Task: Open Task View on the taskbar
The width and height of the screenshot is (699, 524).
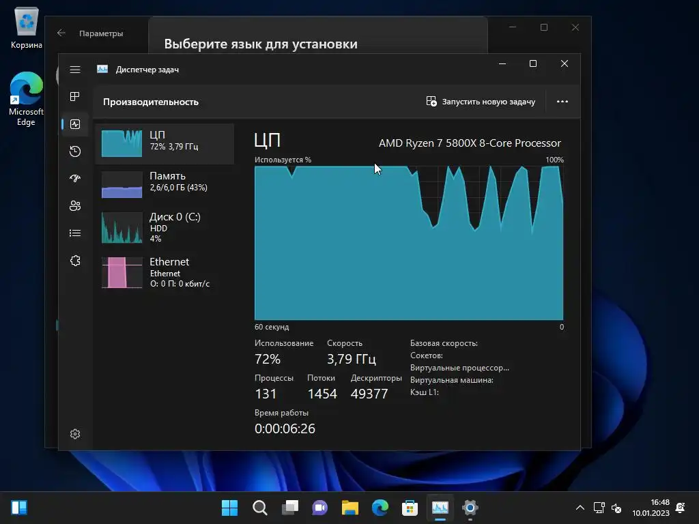Action: click(289, 508)
